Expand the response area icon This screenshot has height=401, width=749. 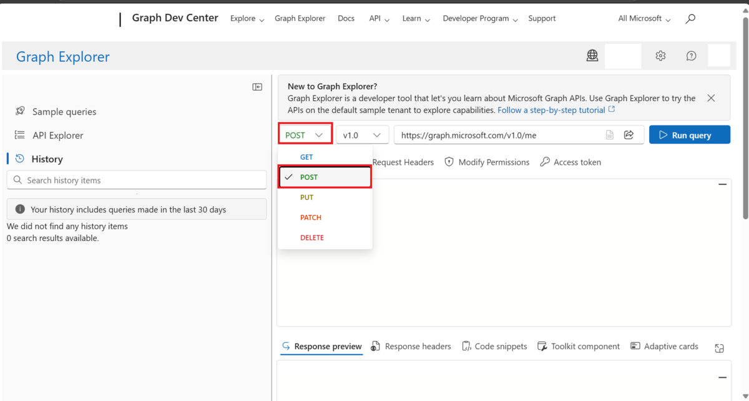(x=720, y=349)
